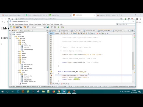Open File Explorer from the taskbar

click(x=43, y=92)
